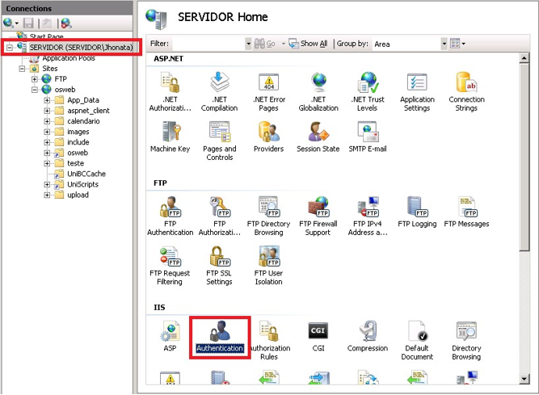
Task: Open .NET Trust Levels
Action: (368, 91)
